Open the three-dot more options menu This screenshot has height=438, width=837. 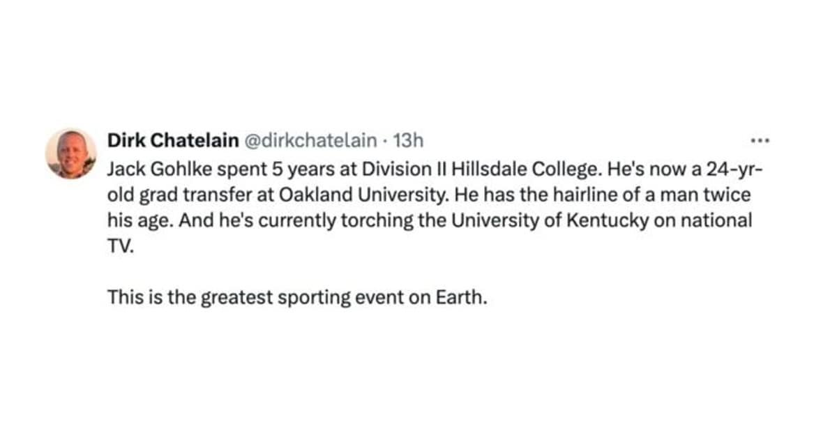[758, 141]
